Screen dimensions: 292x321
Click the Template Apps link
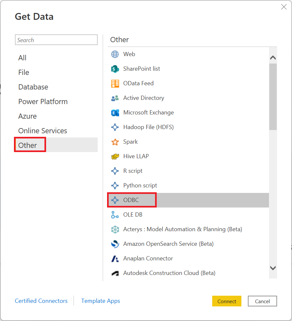pyautogui.click(x=101, y=301)
